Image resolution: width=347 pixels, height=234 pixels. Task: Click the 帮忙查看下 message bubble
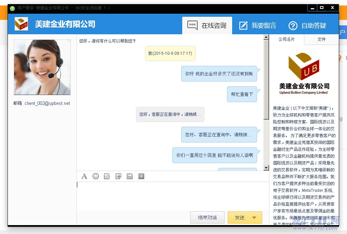pos(242,94)
